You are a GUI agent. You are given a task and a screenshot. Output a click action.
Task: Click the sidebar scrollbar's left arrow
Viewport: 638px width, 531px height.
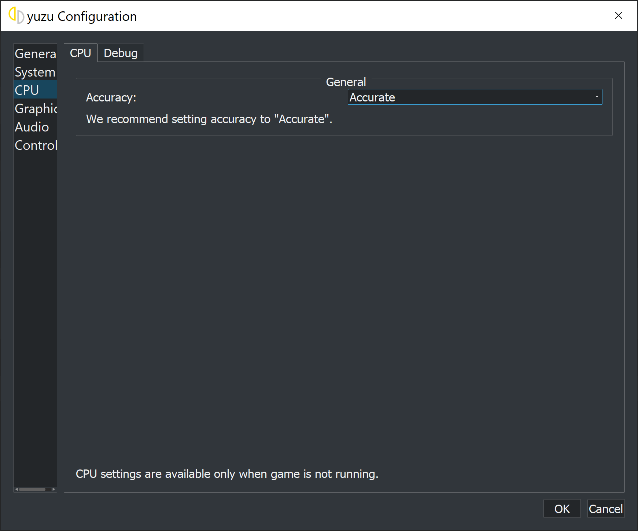point(16,489)
